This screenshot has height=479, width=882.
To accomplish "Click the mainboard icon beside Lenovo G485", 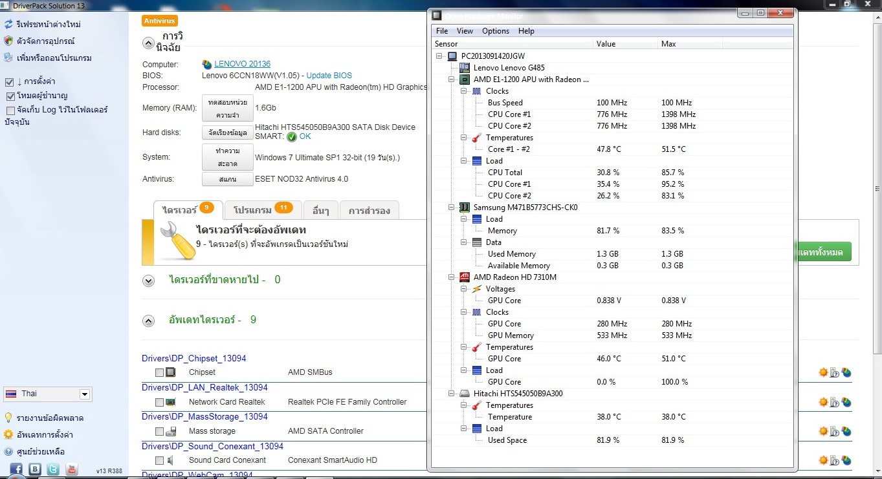I will (464, 68).
